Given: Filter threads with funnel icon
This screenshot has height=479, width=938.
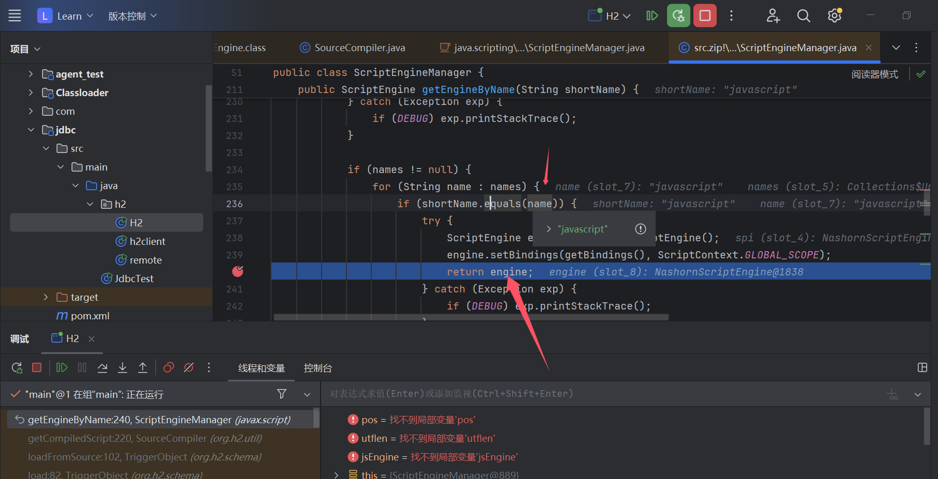Looking at the screenshot, I should tap(282, 394).
